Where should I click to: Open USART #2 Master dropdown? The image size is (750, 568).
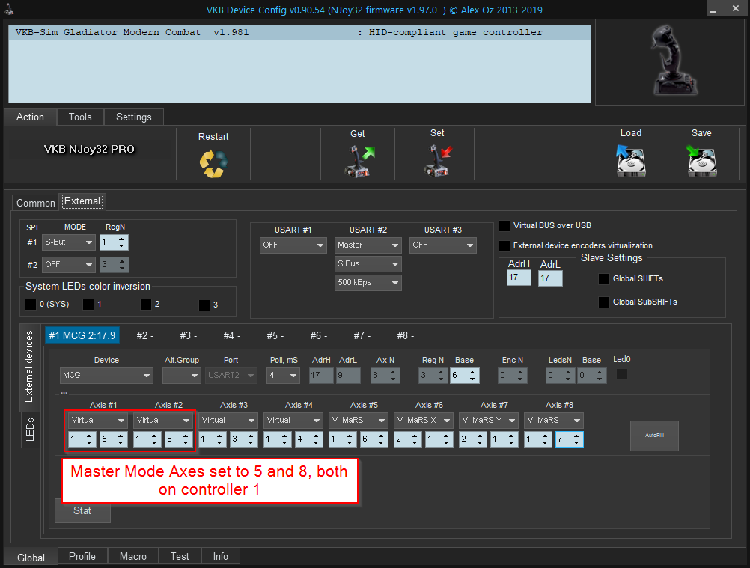[368, 245]
